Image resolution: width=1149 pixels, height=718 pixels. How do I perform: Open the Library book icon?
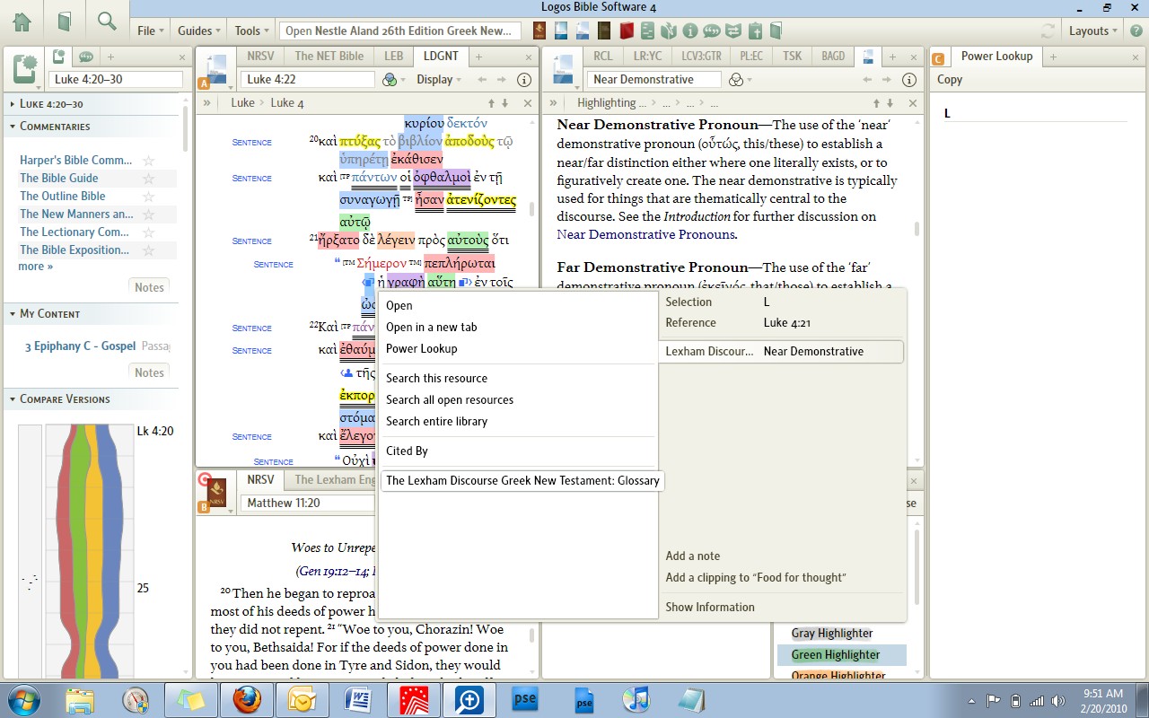pyautogui.click(x=65, y=22)
